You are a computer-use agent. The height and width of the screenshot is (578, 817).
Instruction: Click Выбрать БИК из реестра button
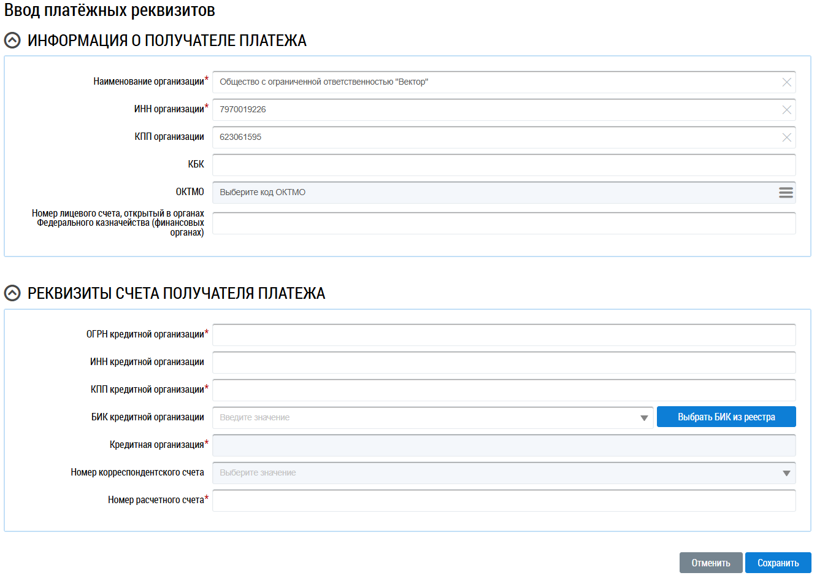click(726, 417)
